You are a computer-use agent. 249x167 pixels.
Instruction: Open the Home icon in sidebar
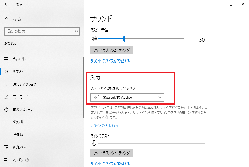click(7, 19)
